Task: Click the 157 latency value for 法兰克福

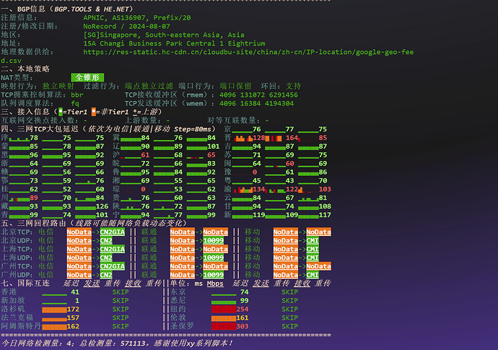Action: coord(73,318)
